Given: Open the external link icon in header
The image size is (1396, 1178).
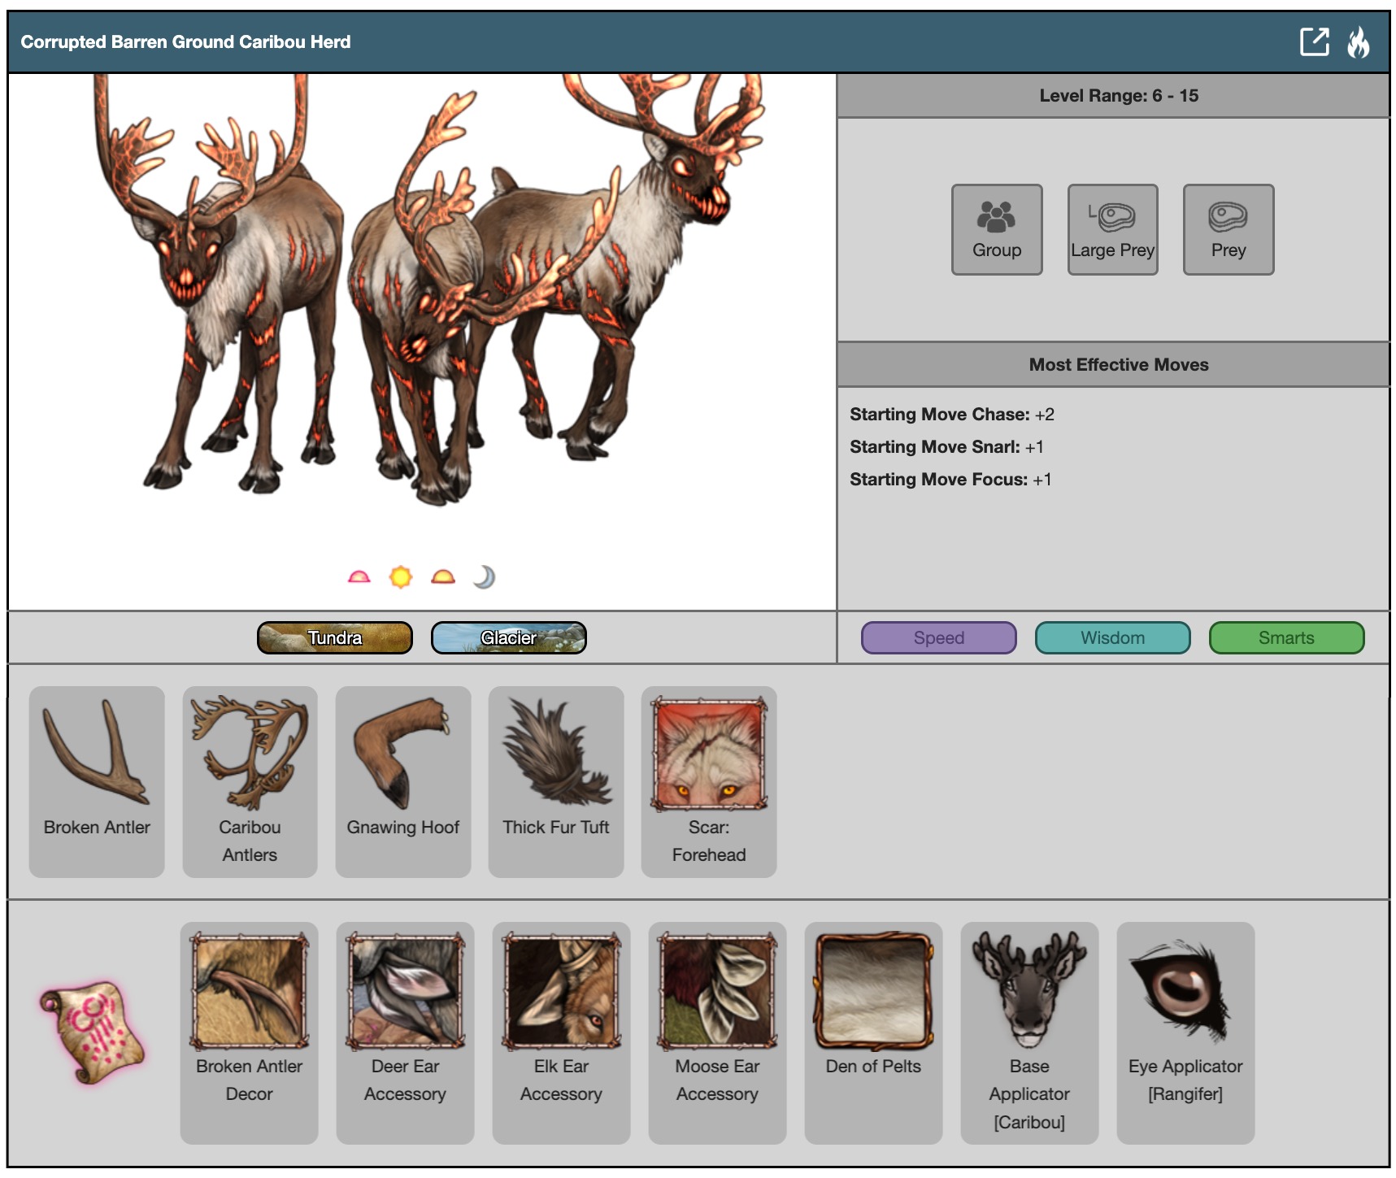Looking at the screenshot, I should click(x=1314, y=41).
